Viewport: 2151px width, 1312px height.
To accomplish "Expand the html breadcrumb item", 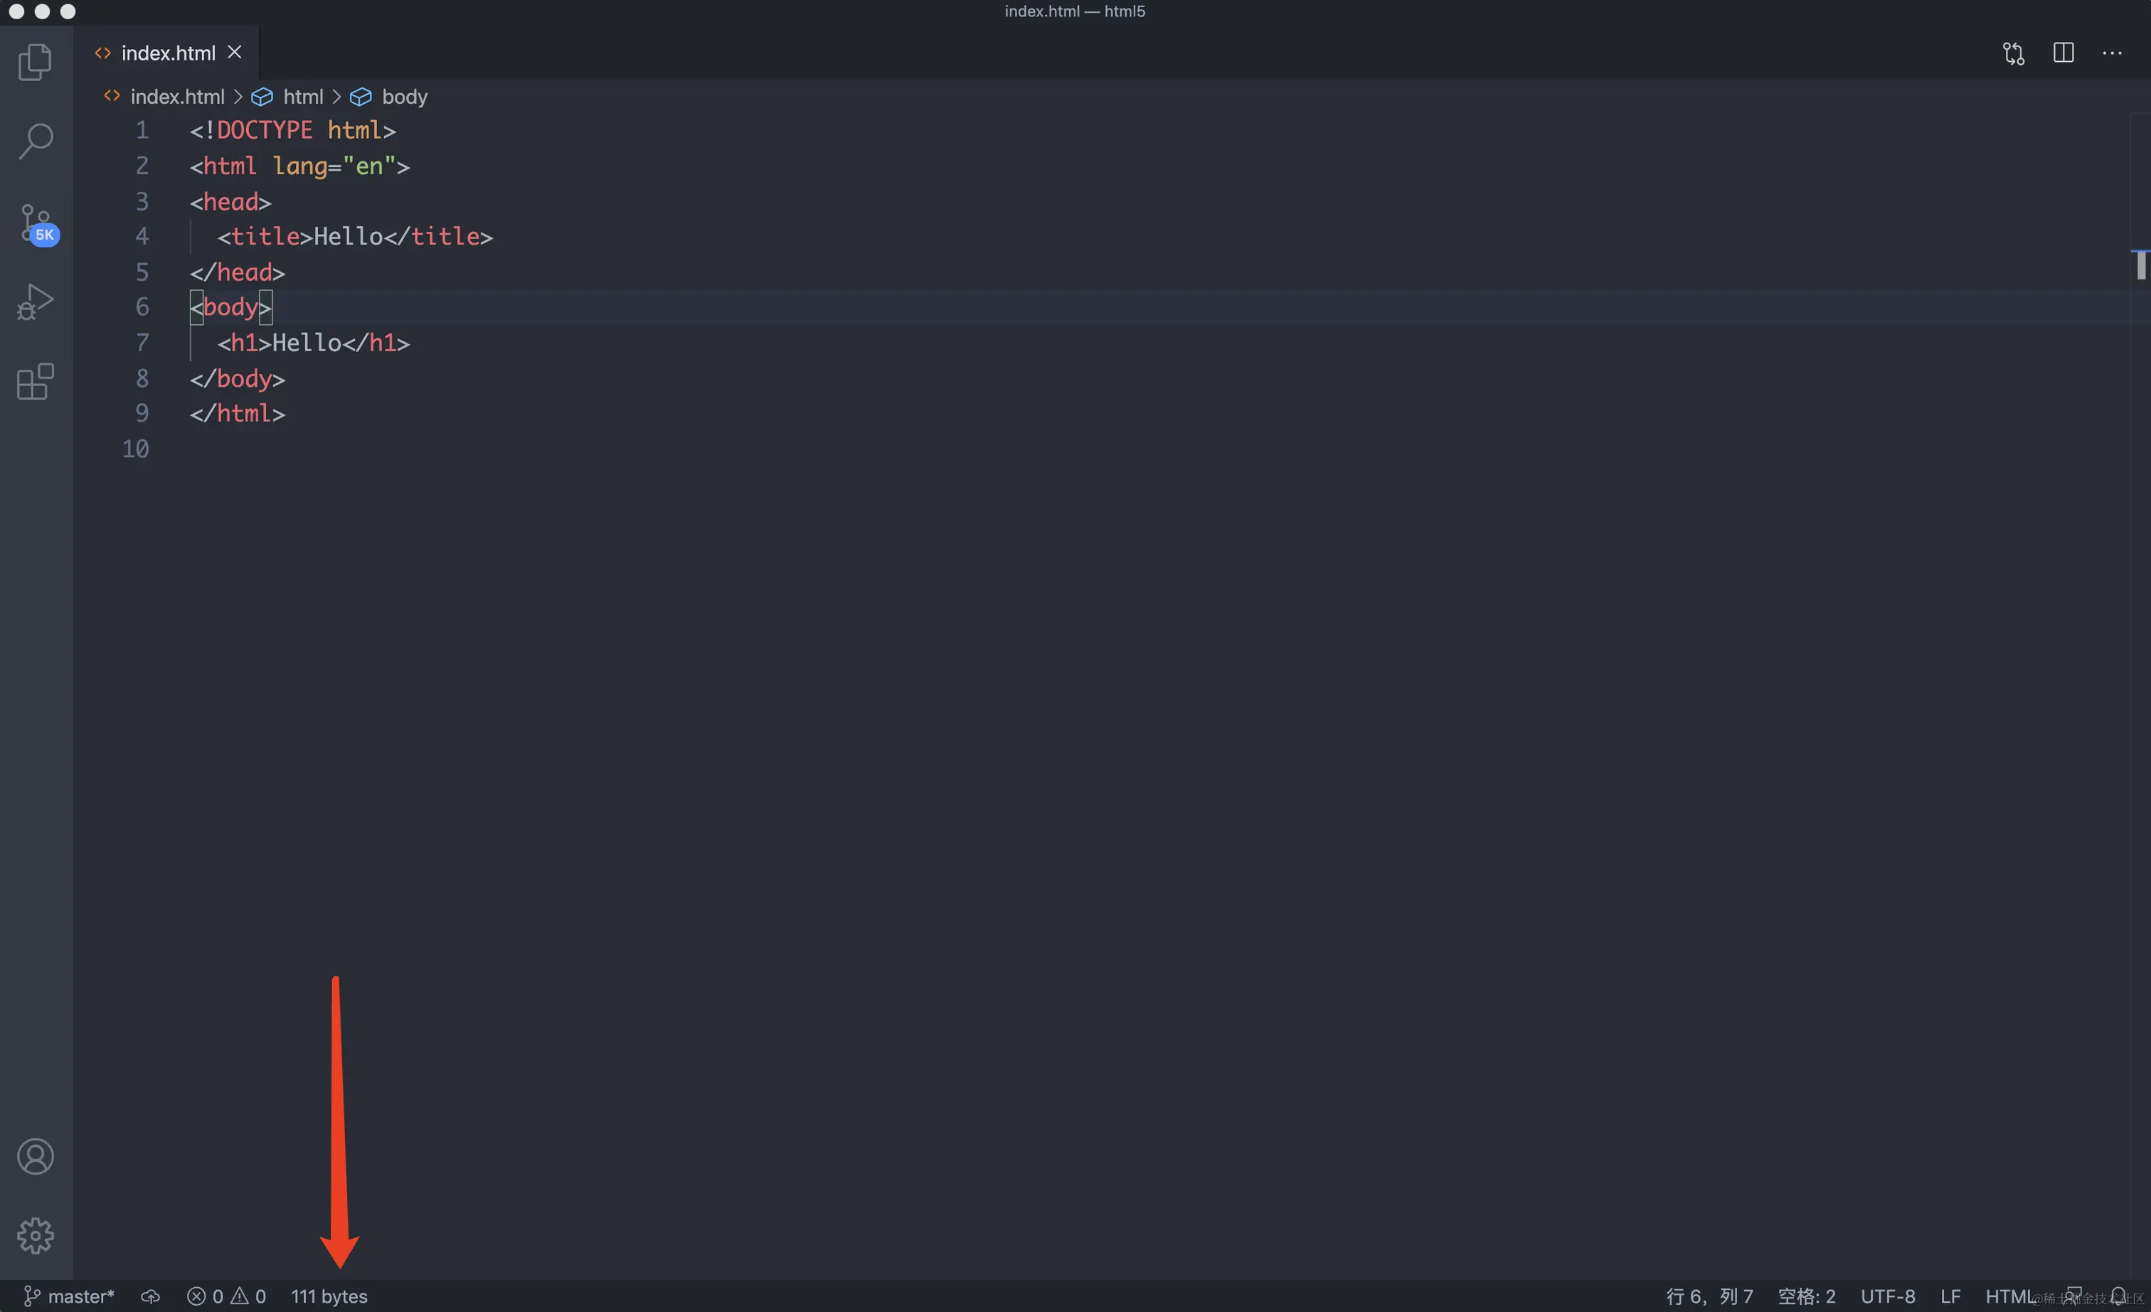I will point(302,97).
